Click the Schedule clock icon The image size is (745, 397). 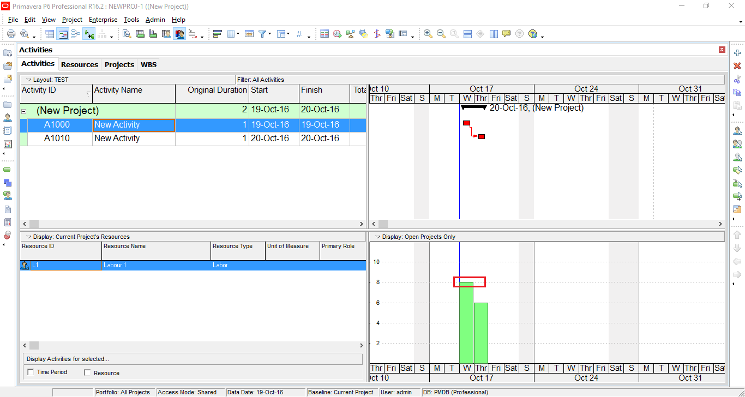(x=337, y=34)
